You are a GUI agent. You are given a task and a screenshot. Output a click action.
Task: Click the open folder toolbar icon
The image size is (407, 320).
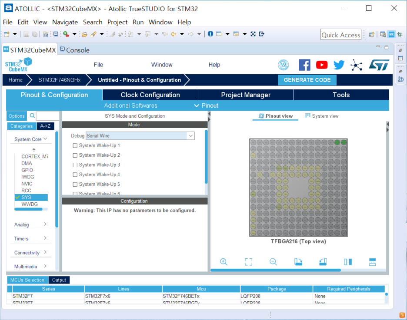[84, 34]
